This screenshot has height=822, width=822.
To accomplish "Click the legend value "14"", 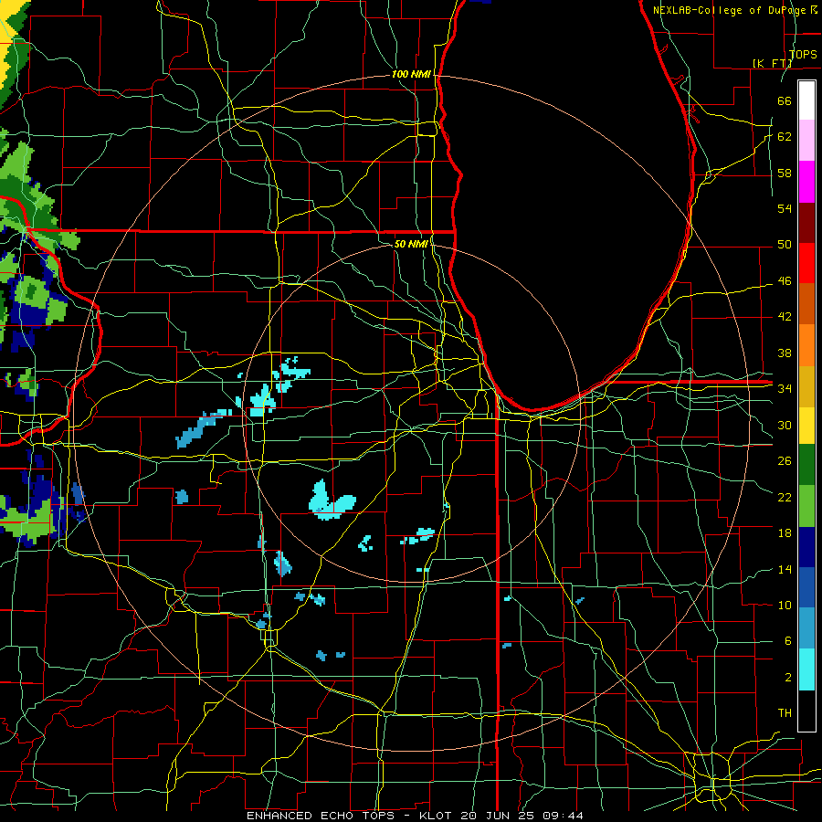I will point(785,569).
